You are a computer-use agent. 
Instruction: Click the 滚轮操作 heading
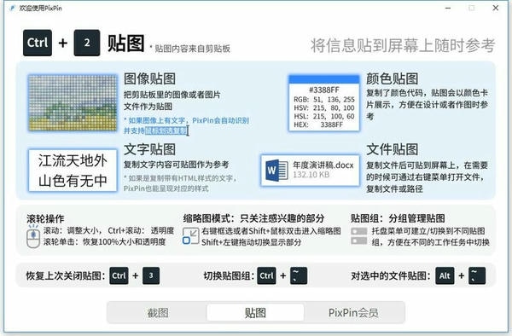tap(45, 218)
